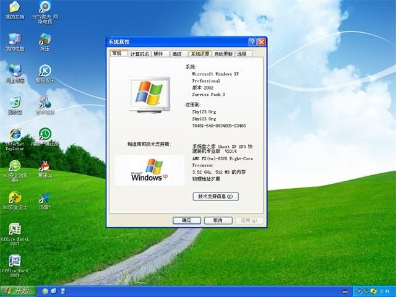This screenshot has width=396, height=297.
Task: Click the 开始 Start button
Action: tap(17, 291)
